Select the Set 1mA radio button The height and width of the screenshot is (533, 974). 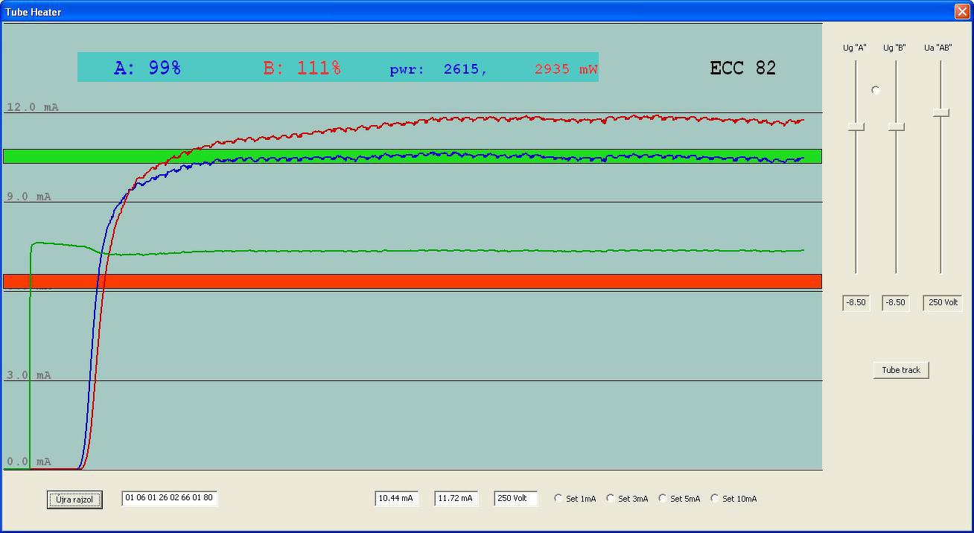tap(559, 499)
